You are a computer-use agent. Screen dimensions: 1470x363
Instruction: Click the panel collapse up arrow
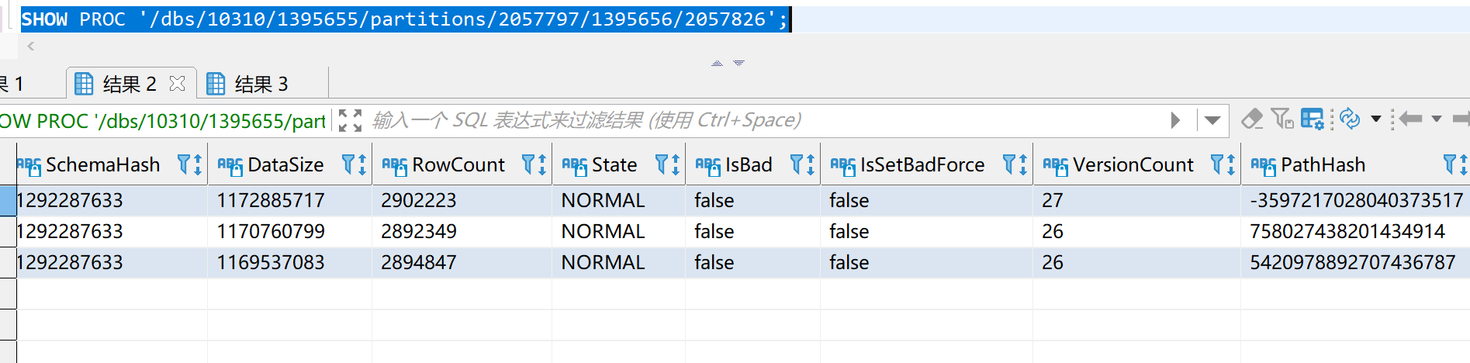coord(717,63)
